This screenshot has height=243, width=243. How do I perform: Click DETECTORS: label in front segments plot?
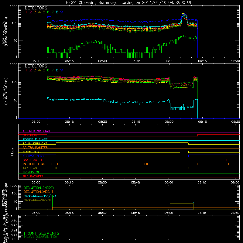pyautogui.click(x=36, y=8)
